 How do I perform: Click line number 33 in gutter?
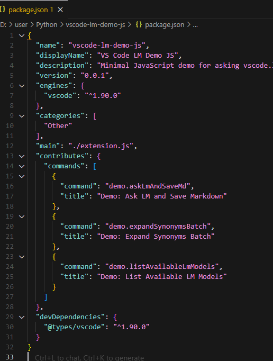point(10,357)
